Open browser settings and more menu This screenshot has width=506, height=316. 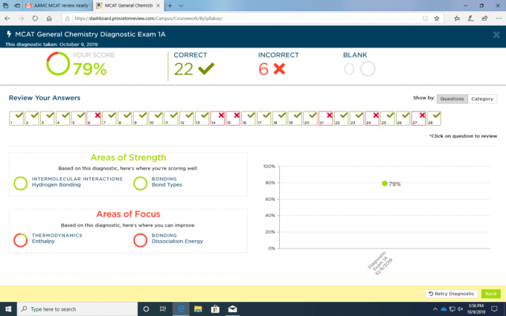[499, 19]
